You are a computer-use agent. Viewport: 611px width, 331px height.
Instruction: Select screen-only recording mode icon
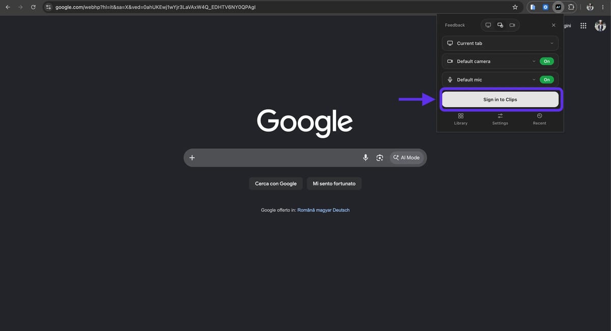click(x=488, y=25)
